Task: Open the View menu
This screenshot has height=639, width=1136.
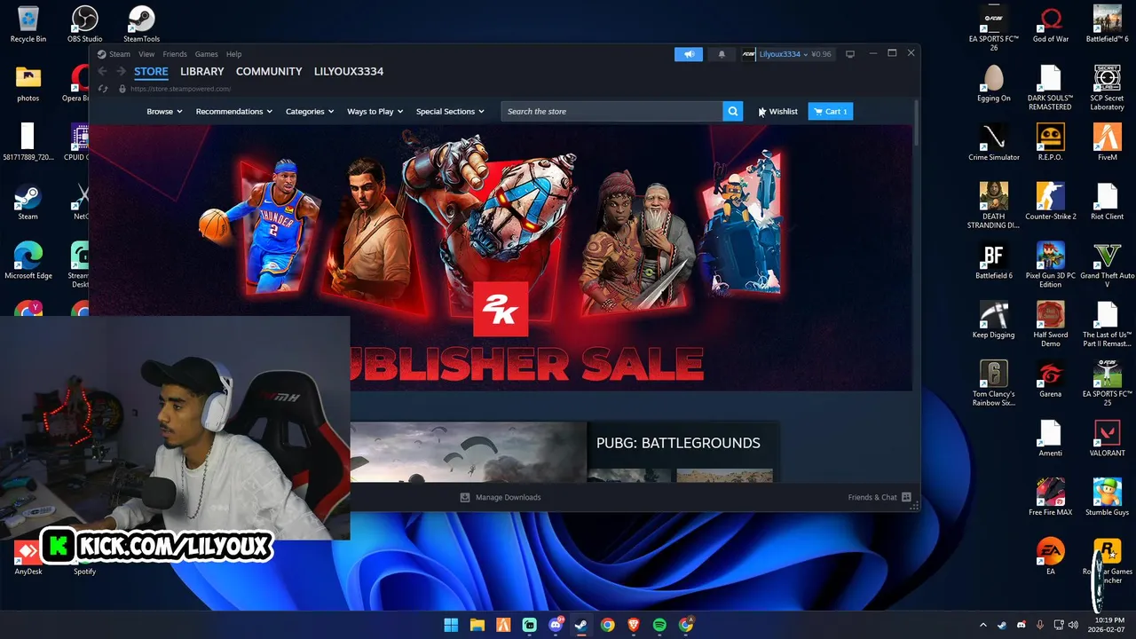Action: click(146, 54)
